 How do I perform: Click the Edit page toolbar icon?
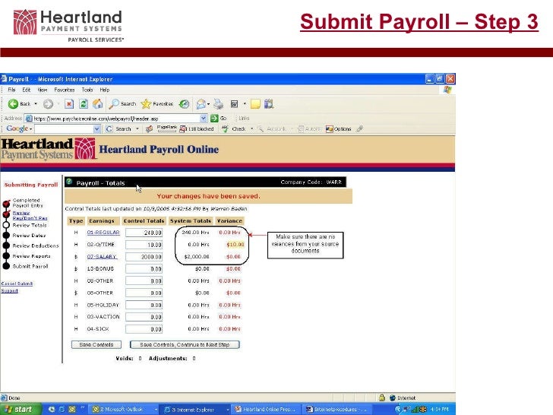coord(234,103)
